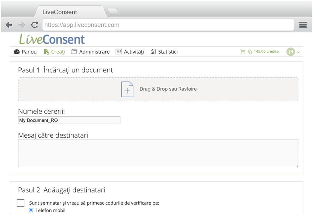Click the browser back arrow
The width and height of the screenshot is (313, 215).
(x=9, y=25)
